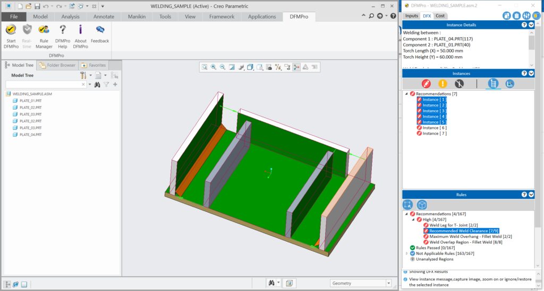Click the yellow square icon in DFMPro header
This screenshot has width=544, height=291.
click(x=536, y=15)
